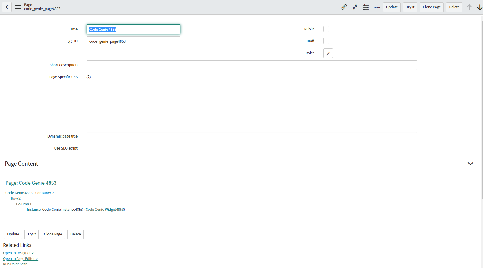Open Row 2 in page content tree
The width and height of the screenshot is (483, 268).
16,198
